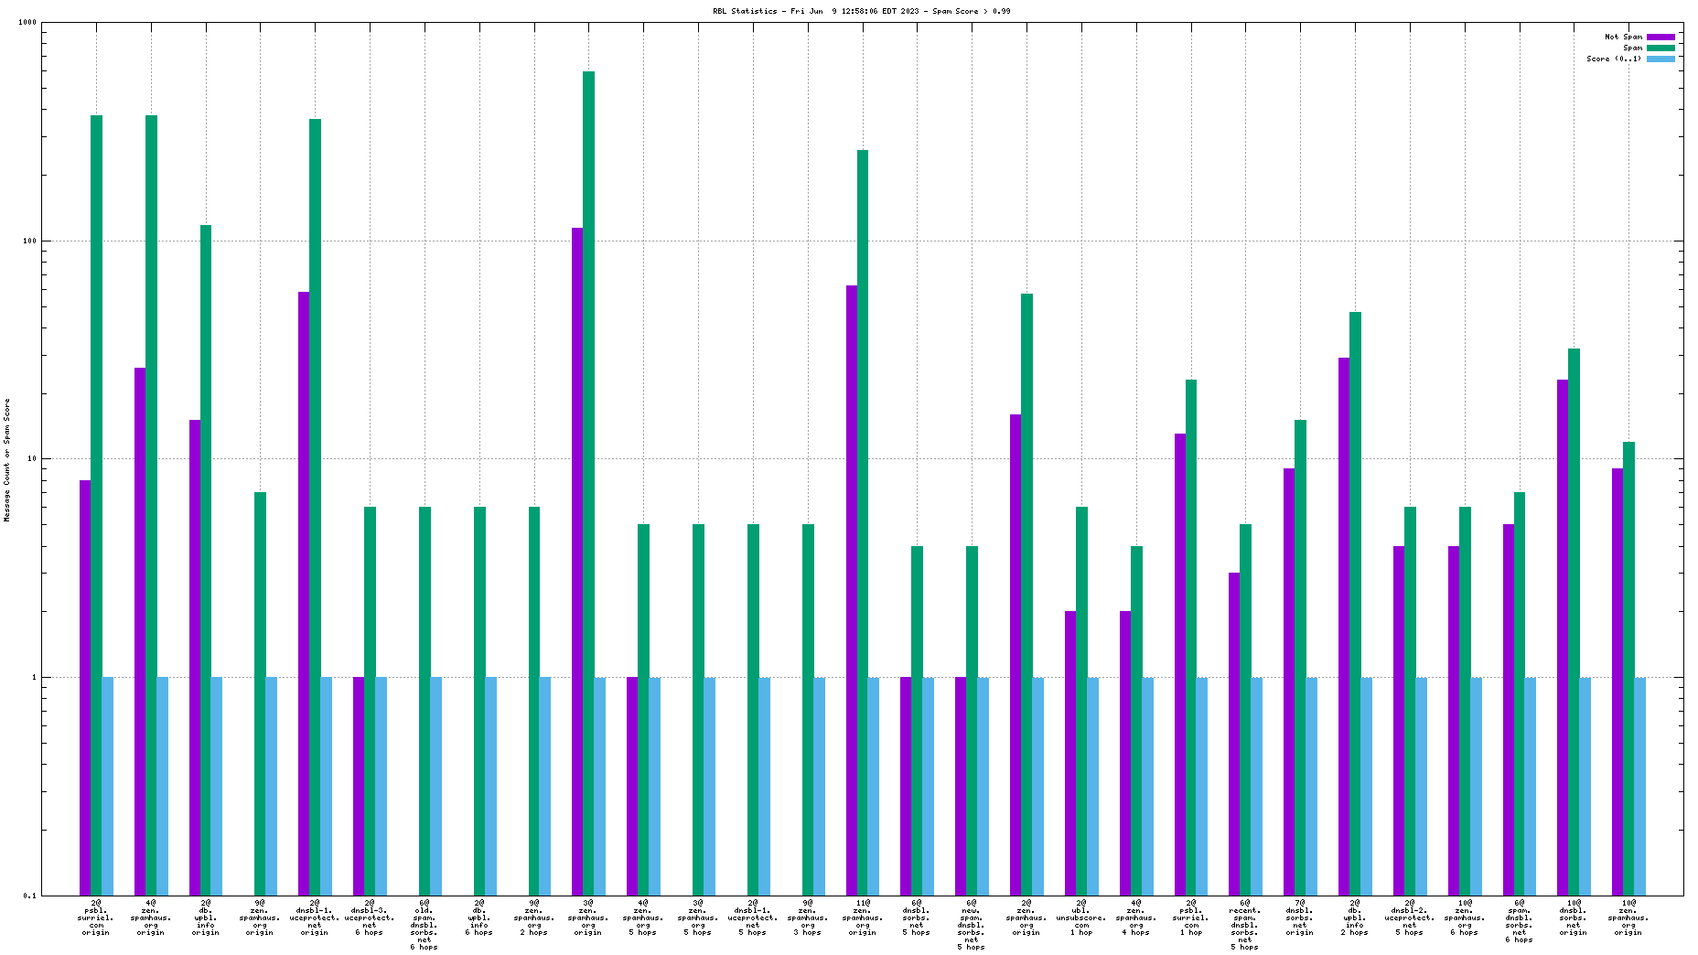Click the Message Count y-axis label

click(7, 460)
